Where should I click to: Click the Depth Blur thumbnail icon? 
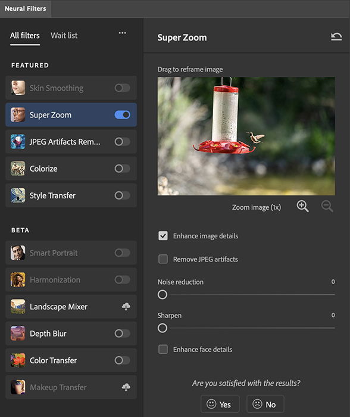pos(18,334)
